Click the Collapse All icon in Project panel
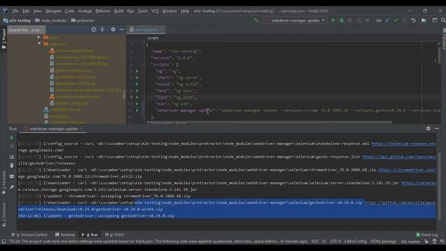The height and width of the screenshot is (251, 446). tap(102, 29)
